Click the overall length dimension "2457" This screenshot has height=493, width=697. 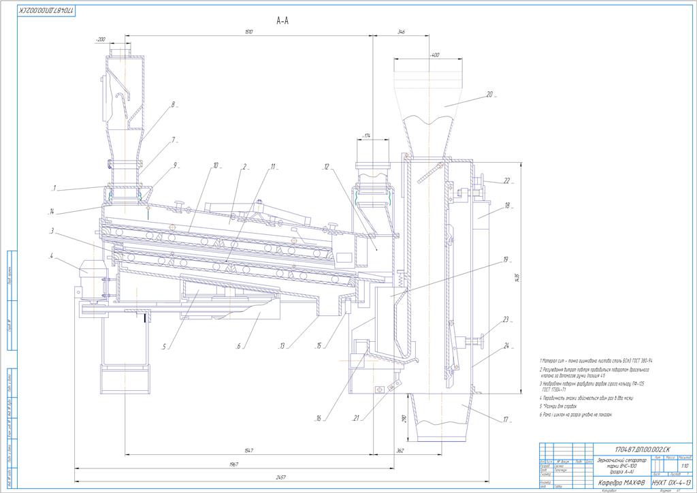click(x=280, y=477)
